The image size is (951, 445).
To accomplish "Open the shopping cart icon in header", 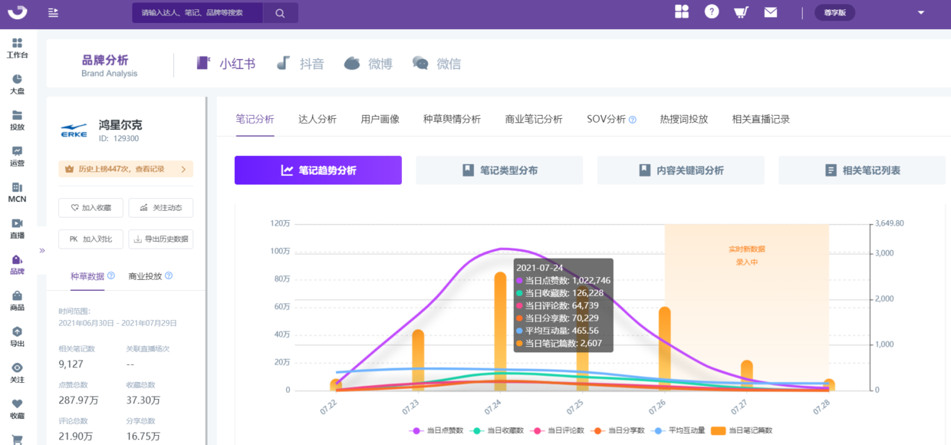I will [x=741, y=12].
